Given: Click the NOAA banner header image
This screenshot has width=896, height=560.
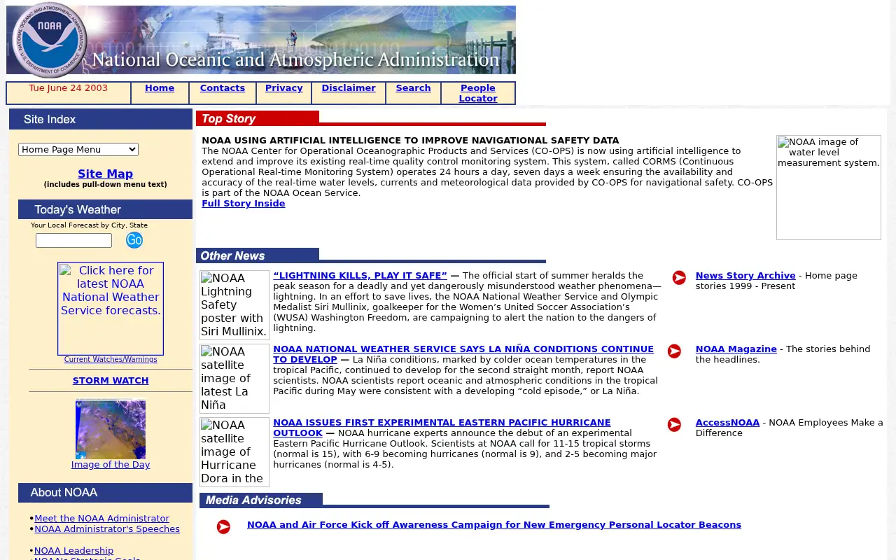Looking at the screenshot, I should click(261, 40).
